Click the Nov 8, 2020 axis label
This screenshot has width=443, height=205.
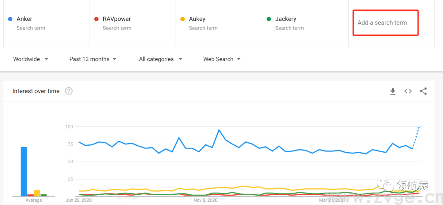[x=206, y=200]
